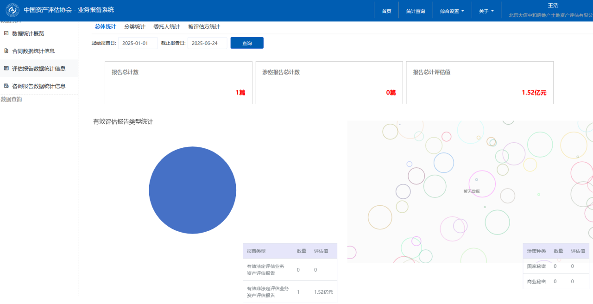Expand the 综合设置 dropdown menu
Screen dimensions: 593x304
point(452,11)
